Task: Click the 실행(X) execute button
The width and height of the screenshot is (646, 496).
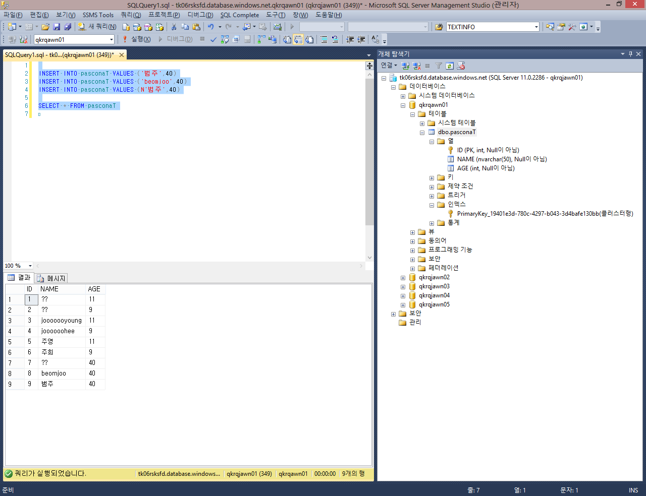Action: coord(136,39)
